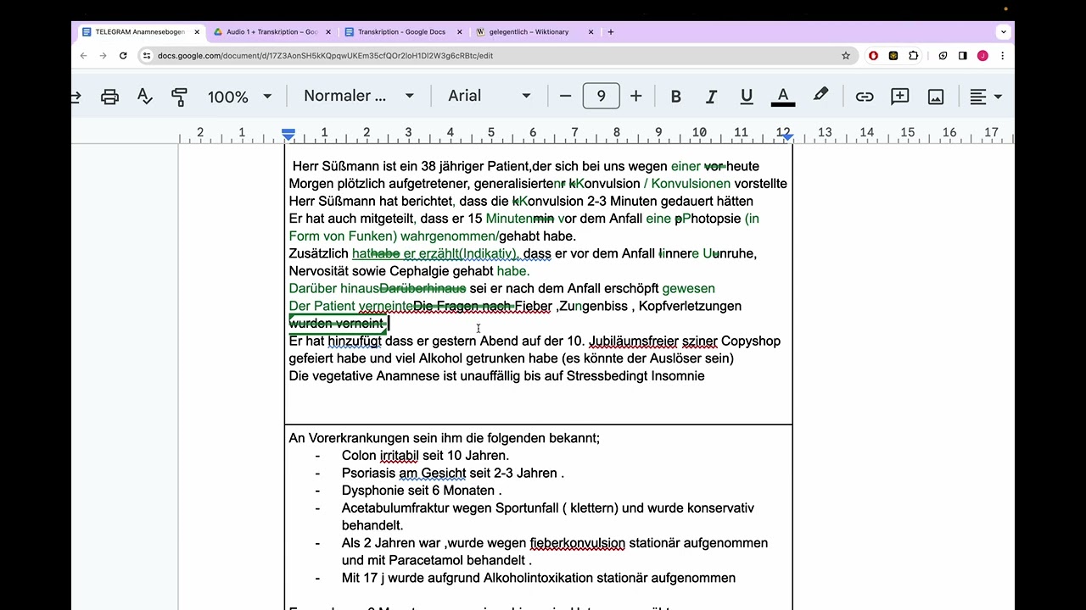Add a comment using the toolbar icon
This screenshot has height=610, width=1086.
[900, 97]
